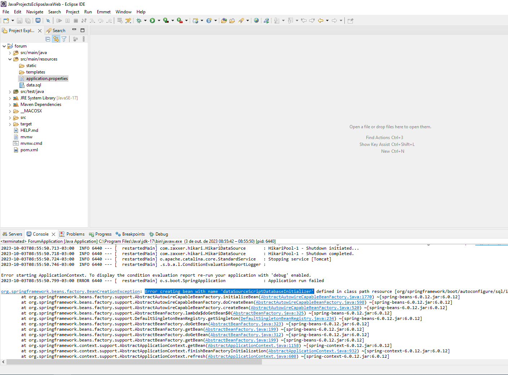This screenshot has width=508, height=375.
Task: Click the green Run button
Action: [152, 21]
